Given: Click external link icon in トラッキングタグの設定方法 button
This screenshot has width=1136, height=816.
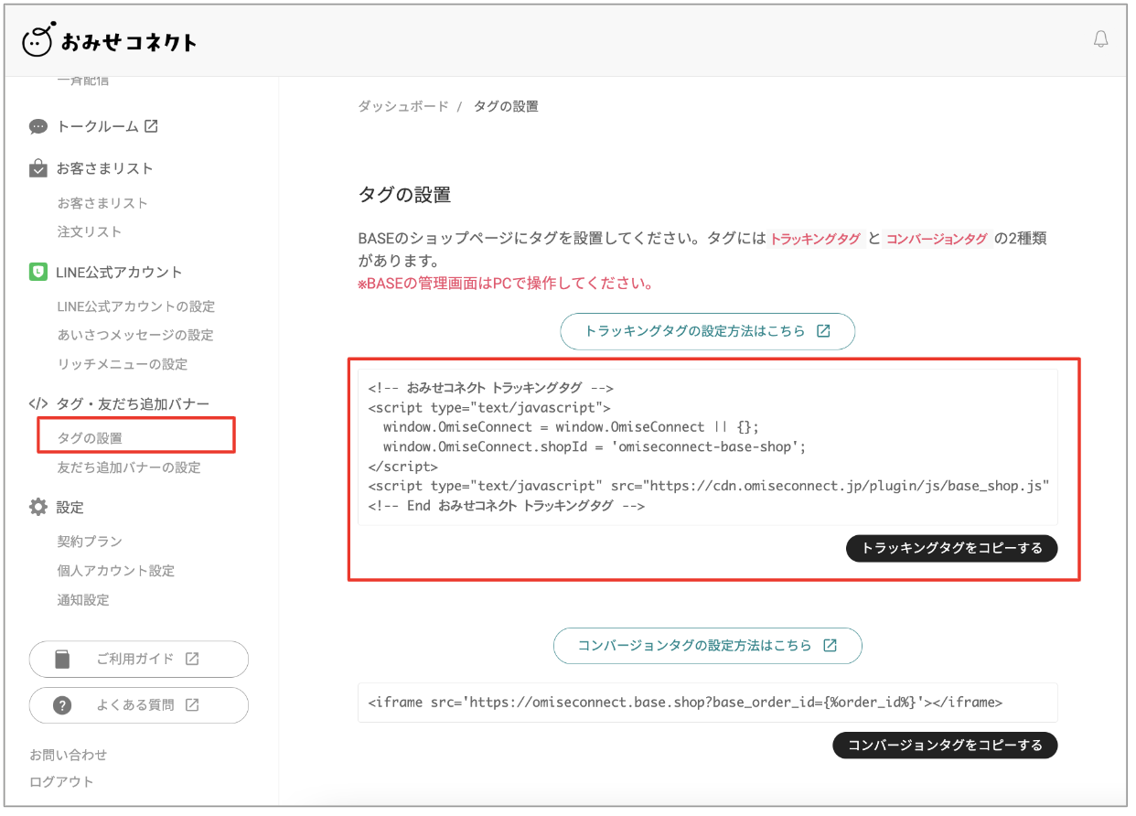Looking at the screenshot, I should [x=823, y=331].
